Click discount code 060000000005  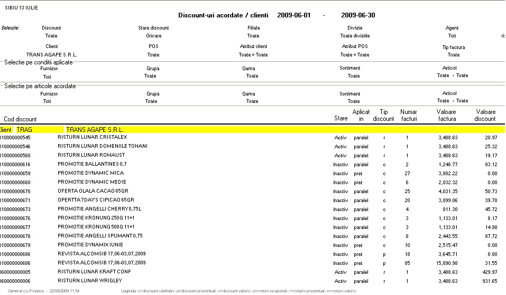pos(15,272)
